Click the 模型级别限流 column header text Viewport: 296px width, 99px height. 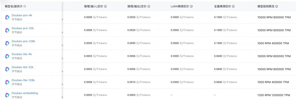[266, 6]
